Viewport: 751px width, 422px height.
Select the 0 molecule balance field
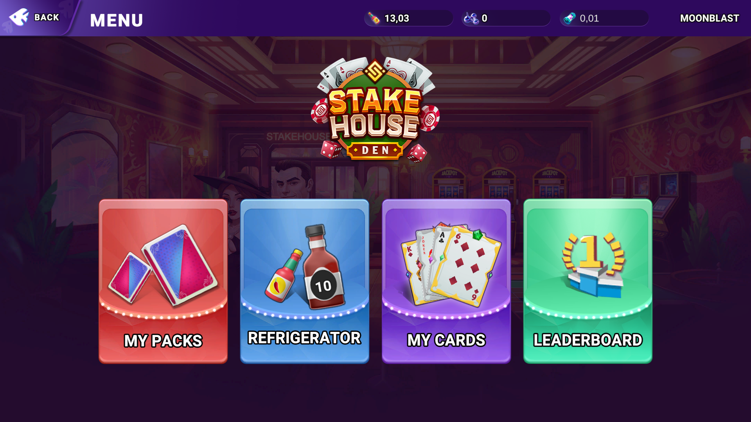pyautogui.click(x=506, y=18)
